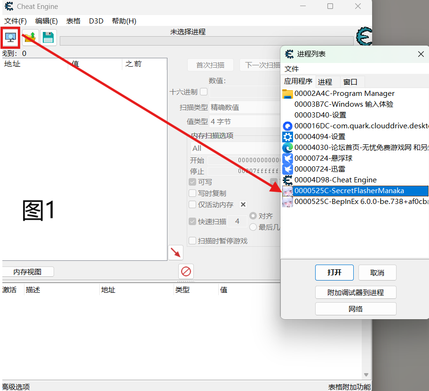Screen dimensions: 429x391
Task: Click the 打开 button
Action: point(334,273)
